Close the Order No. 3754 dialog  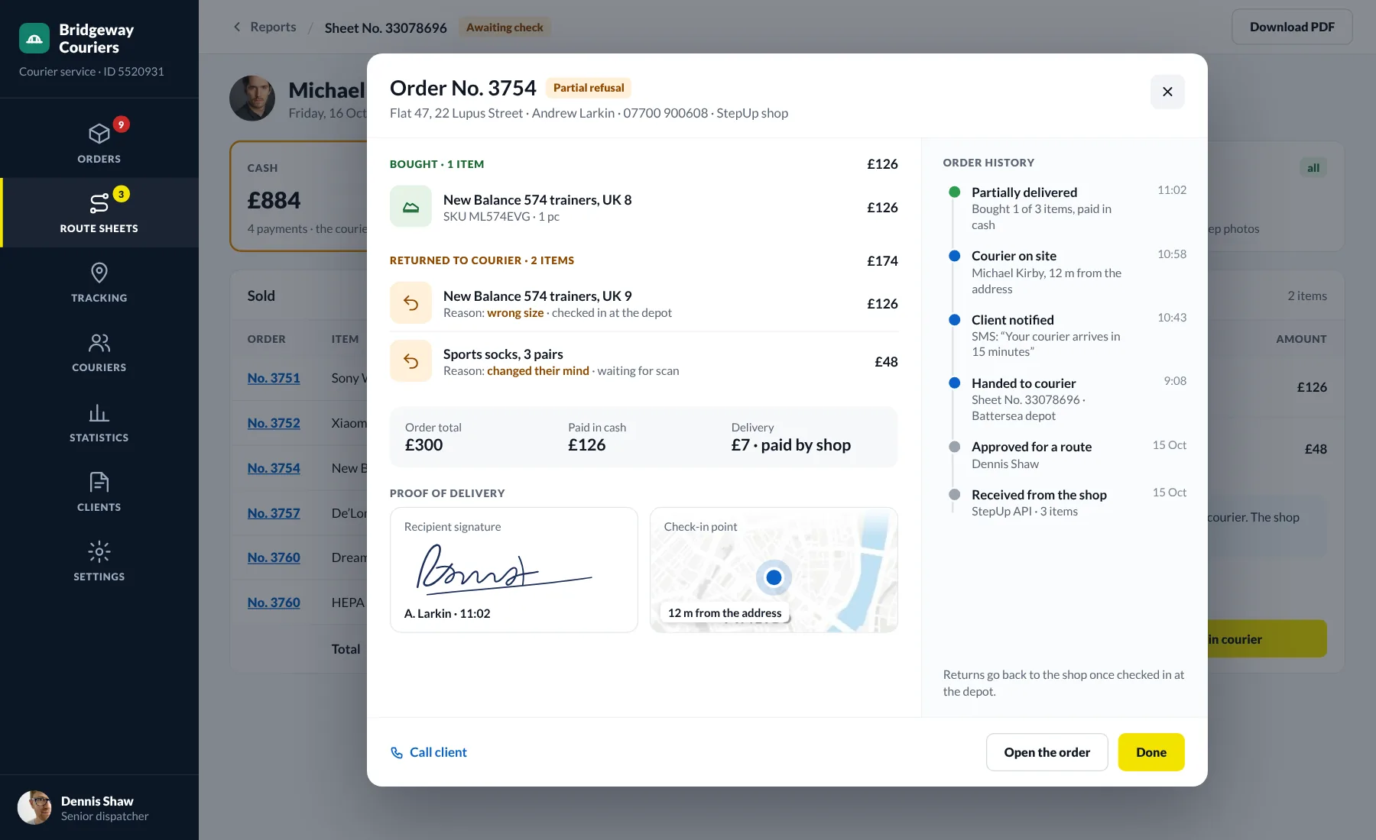[x=1167, y=92]
